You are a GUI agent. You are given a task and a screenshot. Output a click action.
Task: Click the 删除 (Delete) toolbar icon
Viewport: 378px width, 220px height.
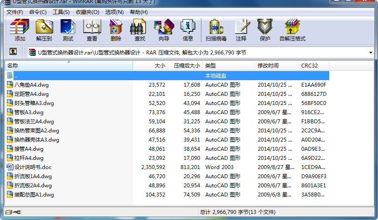tap(116, 26)
